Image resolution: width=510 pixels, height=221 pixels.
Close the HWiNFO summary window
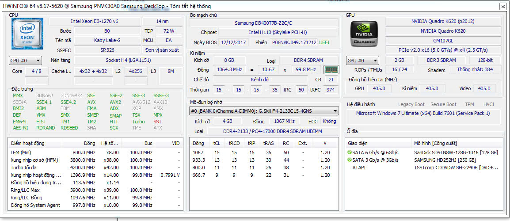503,6
